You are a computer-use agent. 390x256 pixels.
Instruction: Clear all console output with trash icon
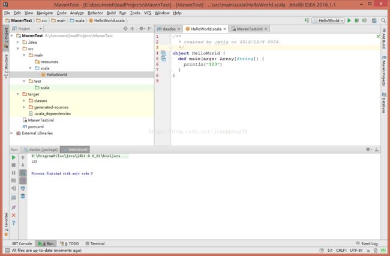point(23,196)
